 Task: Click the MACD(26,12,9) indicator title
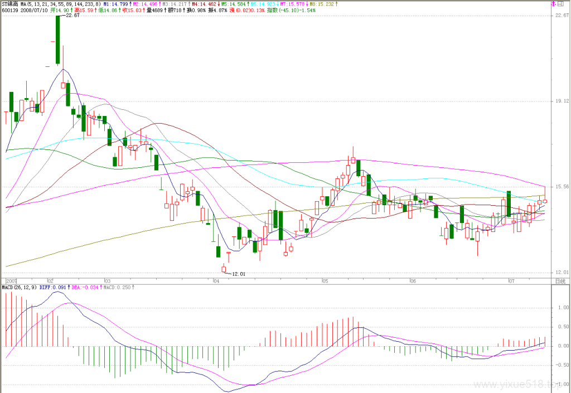pyautogui.click(x=19, y=288)
